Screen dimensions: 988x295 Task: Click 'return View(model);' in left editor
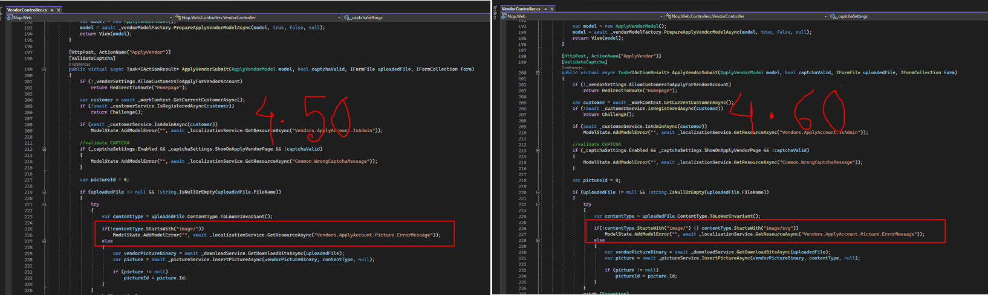[x=105, y=34]
